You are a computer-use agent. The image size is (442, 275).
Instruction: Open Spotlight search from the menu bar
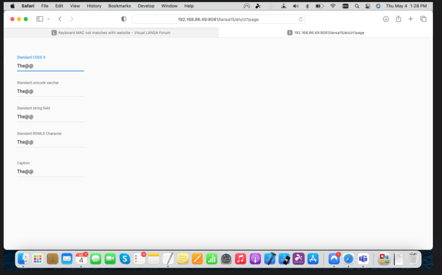357,6
